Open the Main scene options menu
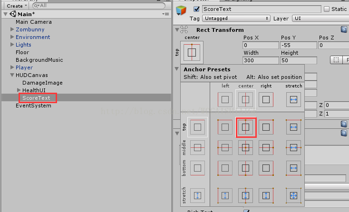Image resolution: width=349 pixels, height=212 pixels. click(165, 14)
